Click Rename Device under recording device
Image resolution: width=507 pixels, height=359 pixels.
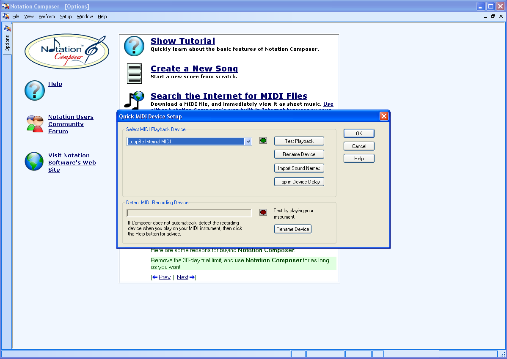pyautogui.click(x=292, y=229)
